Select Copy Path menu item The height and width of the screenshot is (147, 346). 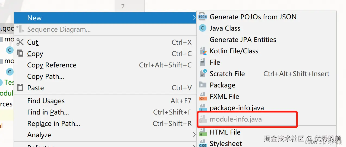pos(46,77)
